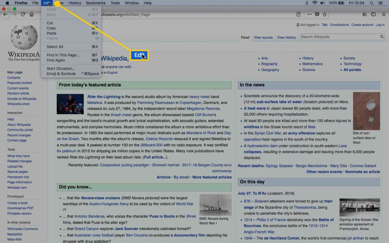Go to the Firefox Home page
Image resolution: width=389 pixels, height=243 pixels.
tap(32, 14)
